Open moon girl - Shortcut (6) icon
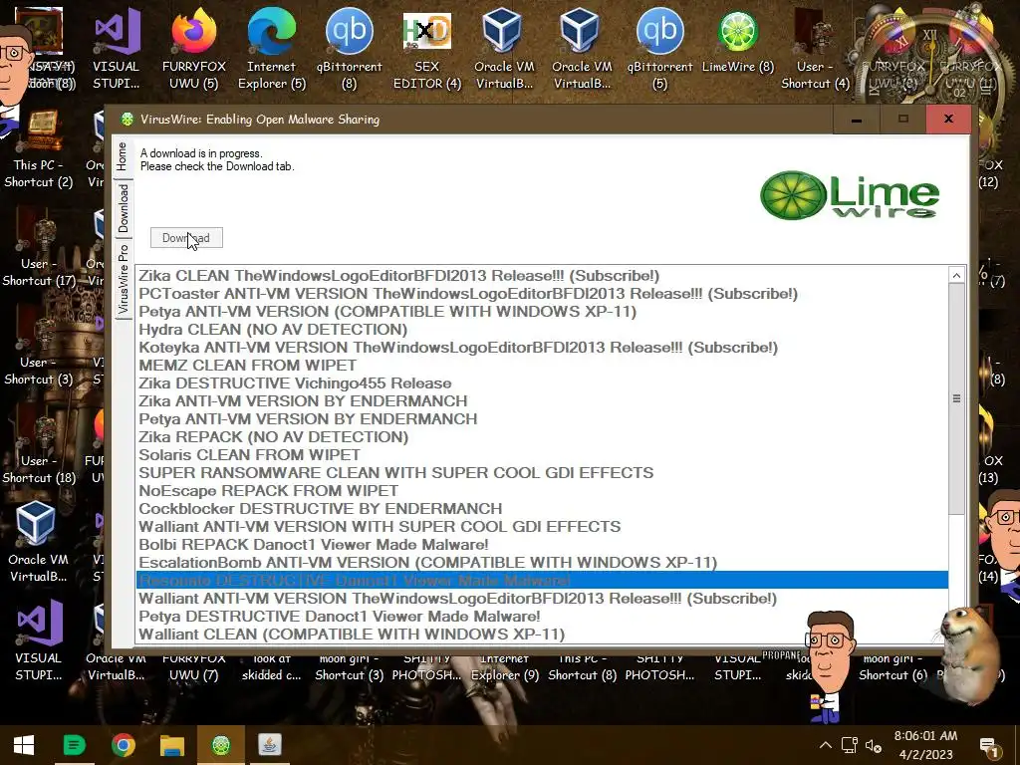Screen dimensions: 1020x765 [893, 666]
